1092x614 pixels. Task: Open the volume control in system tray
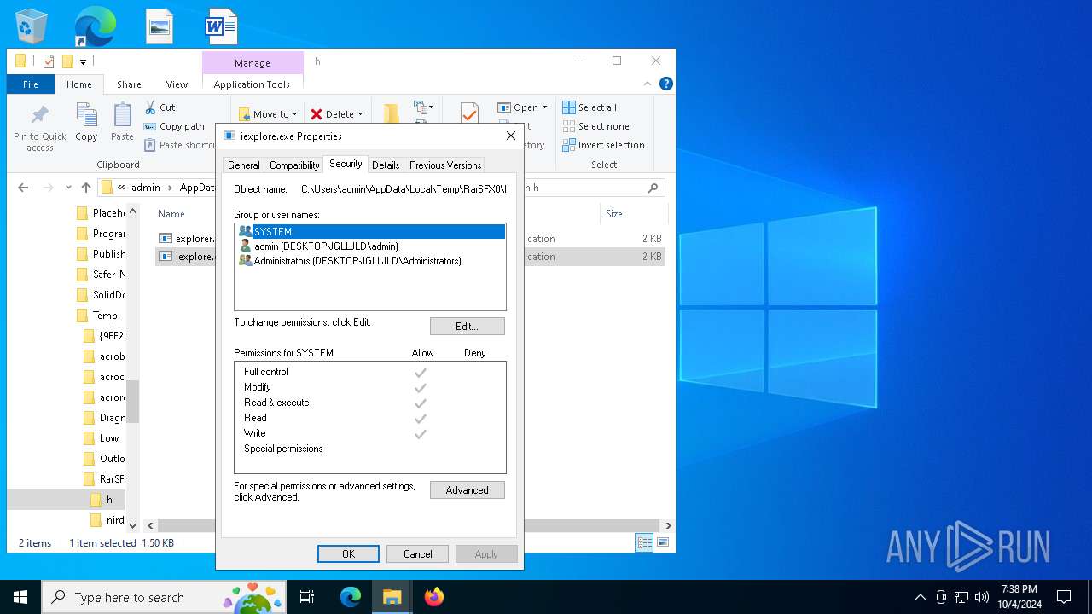(x=982, y=597)
